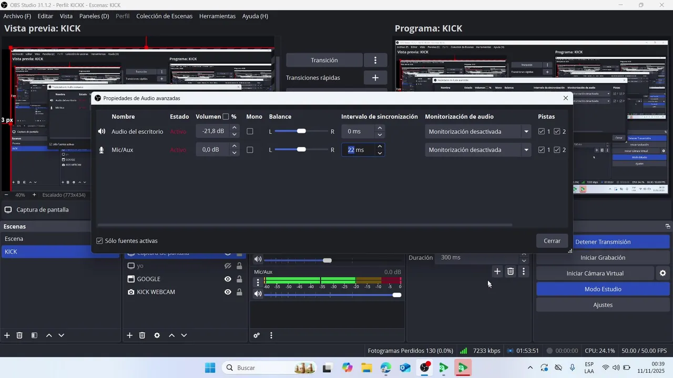Viewport: 673px width, 378px height.
Task: Move source up in sources list
Action: [171, 335]
